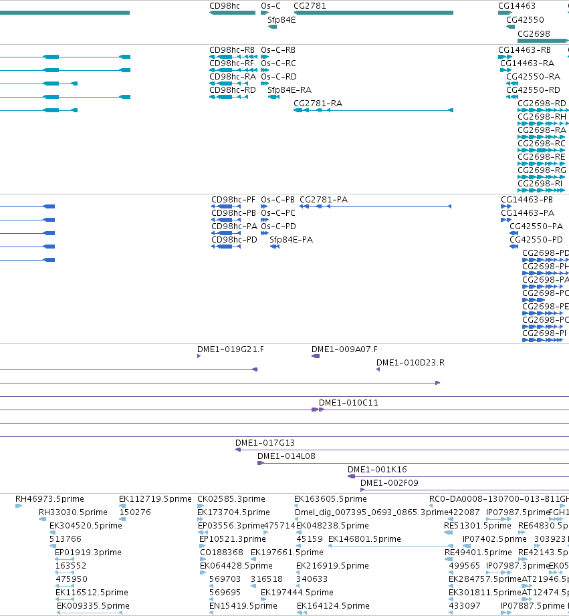Click clone DME1-002F09

pos(465,490)
